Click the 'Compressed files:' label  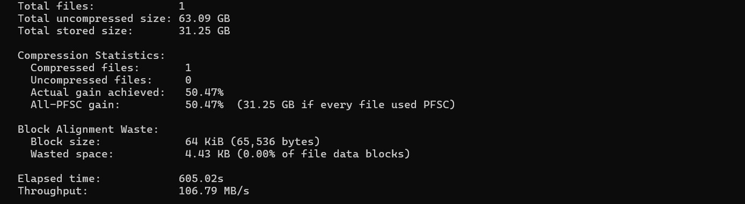(85, 67)
